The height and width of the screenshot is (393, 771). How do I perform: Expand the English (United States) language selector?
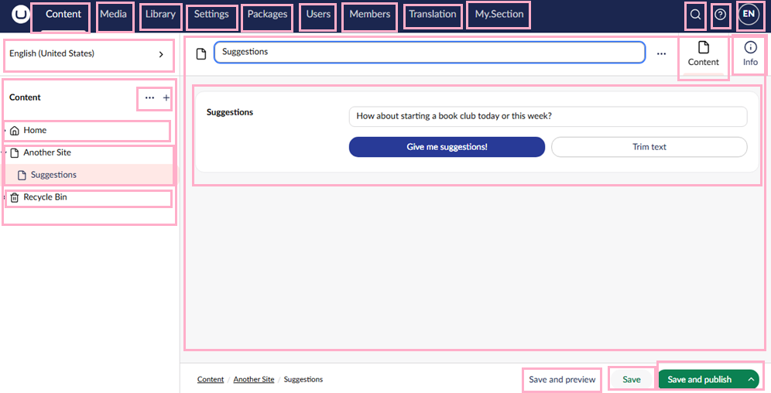pos(88,53)
